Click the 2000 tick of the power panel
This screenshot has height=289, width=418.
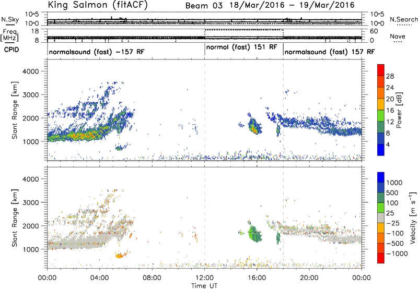point(30,118)
